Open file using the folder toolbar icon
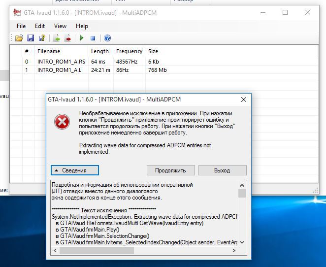Viewport: 326px width, 267px height. (19, 38)
